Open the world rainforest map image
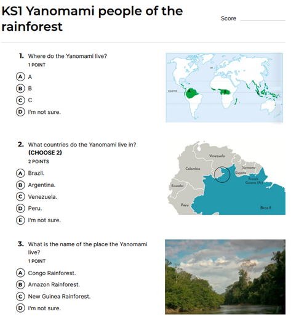 225,87
